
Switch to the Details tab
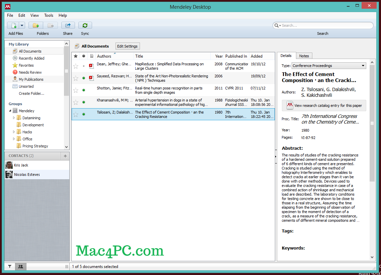[286, 56]
